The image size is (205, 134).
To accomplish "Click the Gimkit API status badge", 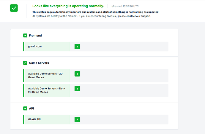I will (77, 119).
